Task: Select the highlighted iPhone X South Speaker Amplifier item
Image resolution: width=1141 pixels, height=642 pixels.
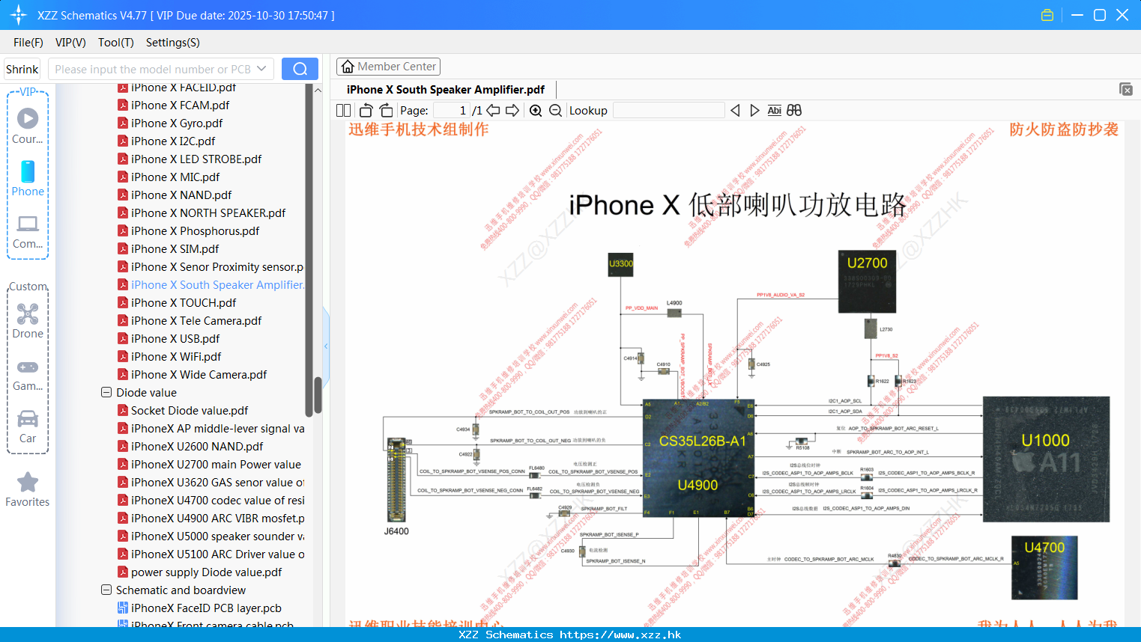Action: pyautogui.click(x=217, y=285)
